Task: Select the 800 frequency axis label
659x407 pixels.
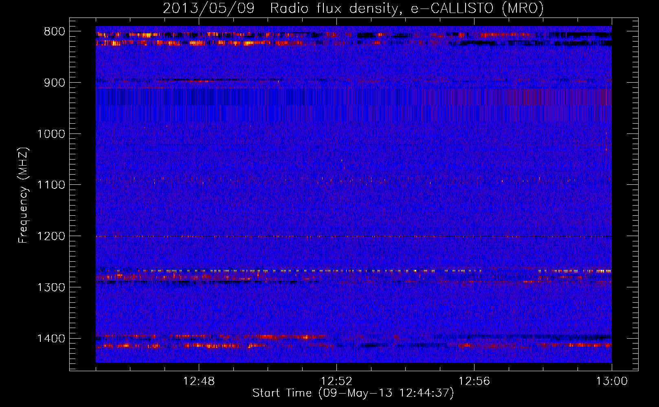Action: pos(55,32)
